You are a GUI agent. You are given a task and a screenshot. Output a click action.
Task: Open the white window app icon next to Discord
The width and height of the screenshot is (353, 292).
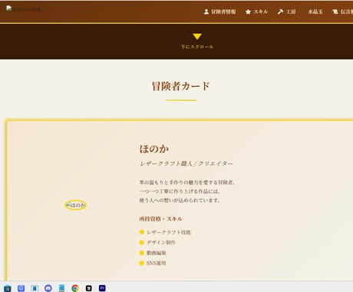[35, 288]
